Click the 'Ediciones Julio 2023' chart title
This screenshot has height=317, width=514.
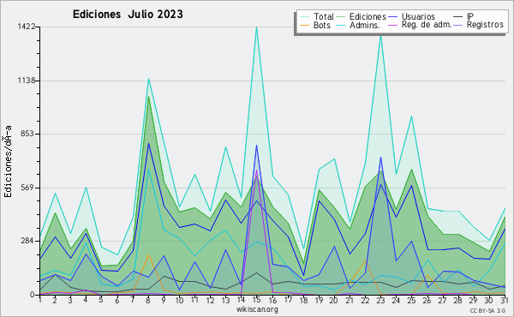click(128, 15)
